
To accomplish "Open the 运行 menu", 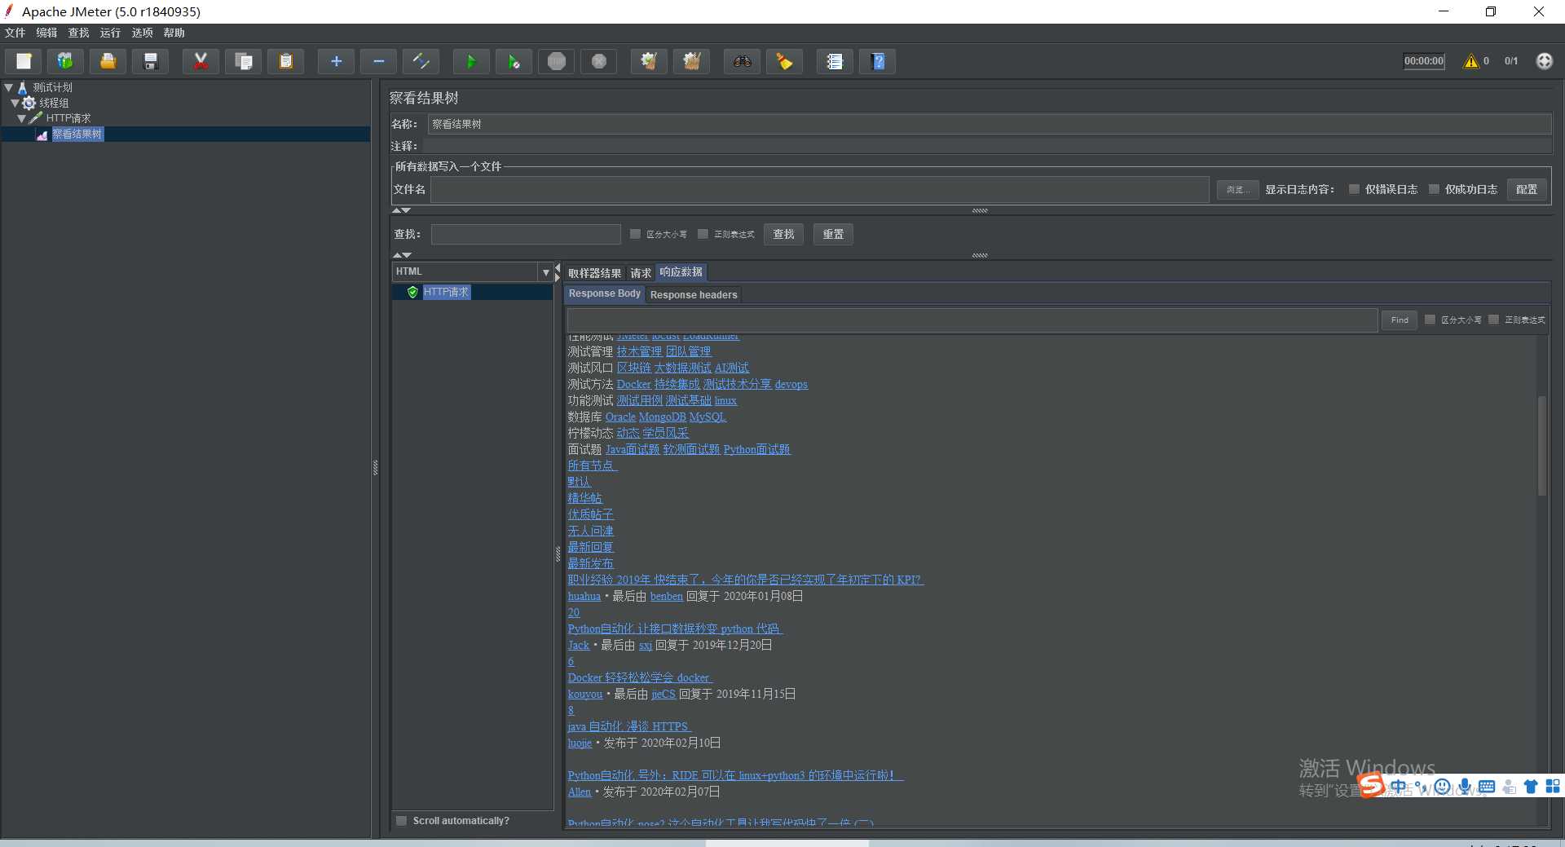I will click(x=110, y=33).
